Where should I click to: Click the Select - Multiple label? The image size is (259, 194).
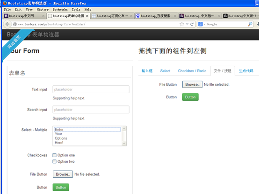[34, 130]
